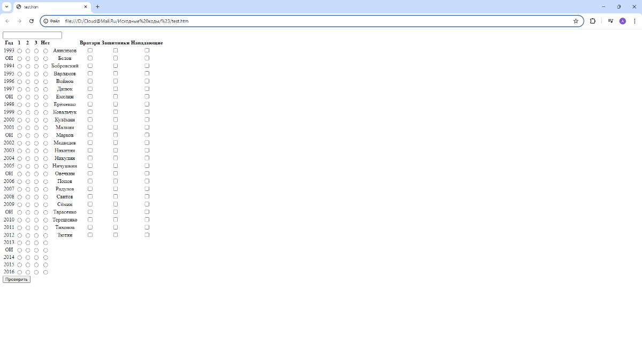Image resolution: width=642 pixels, height=345 pixels.
Task: Click the name Терещенко
Action: (x=65, y=220)
